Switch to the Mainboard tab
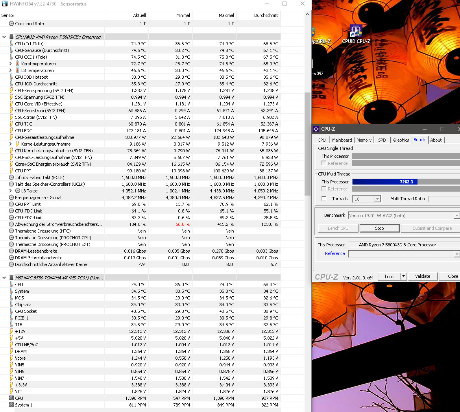Screen dimensions: 460x412 pos(342,140)
